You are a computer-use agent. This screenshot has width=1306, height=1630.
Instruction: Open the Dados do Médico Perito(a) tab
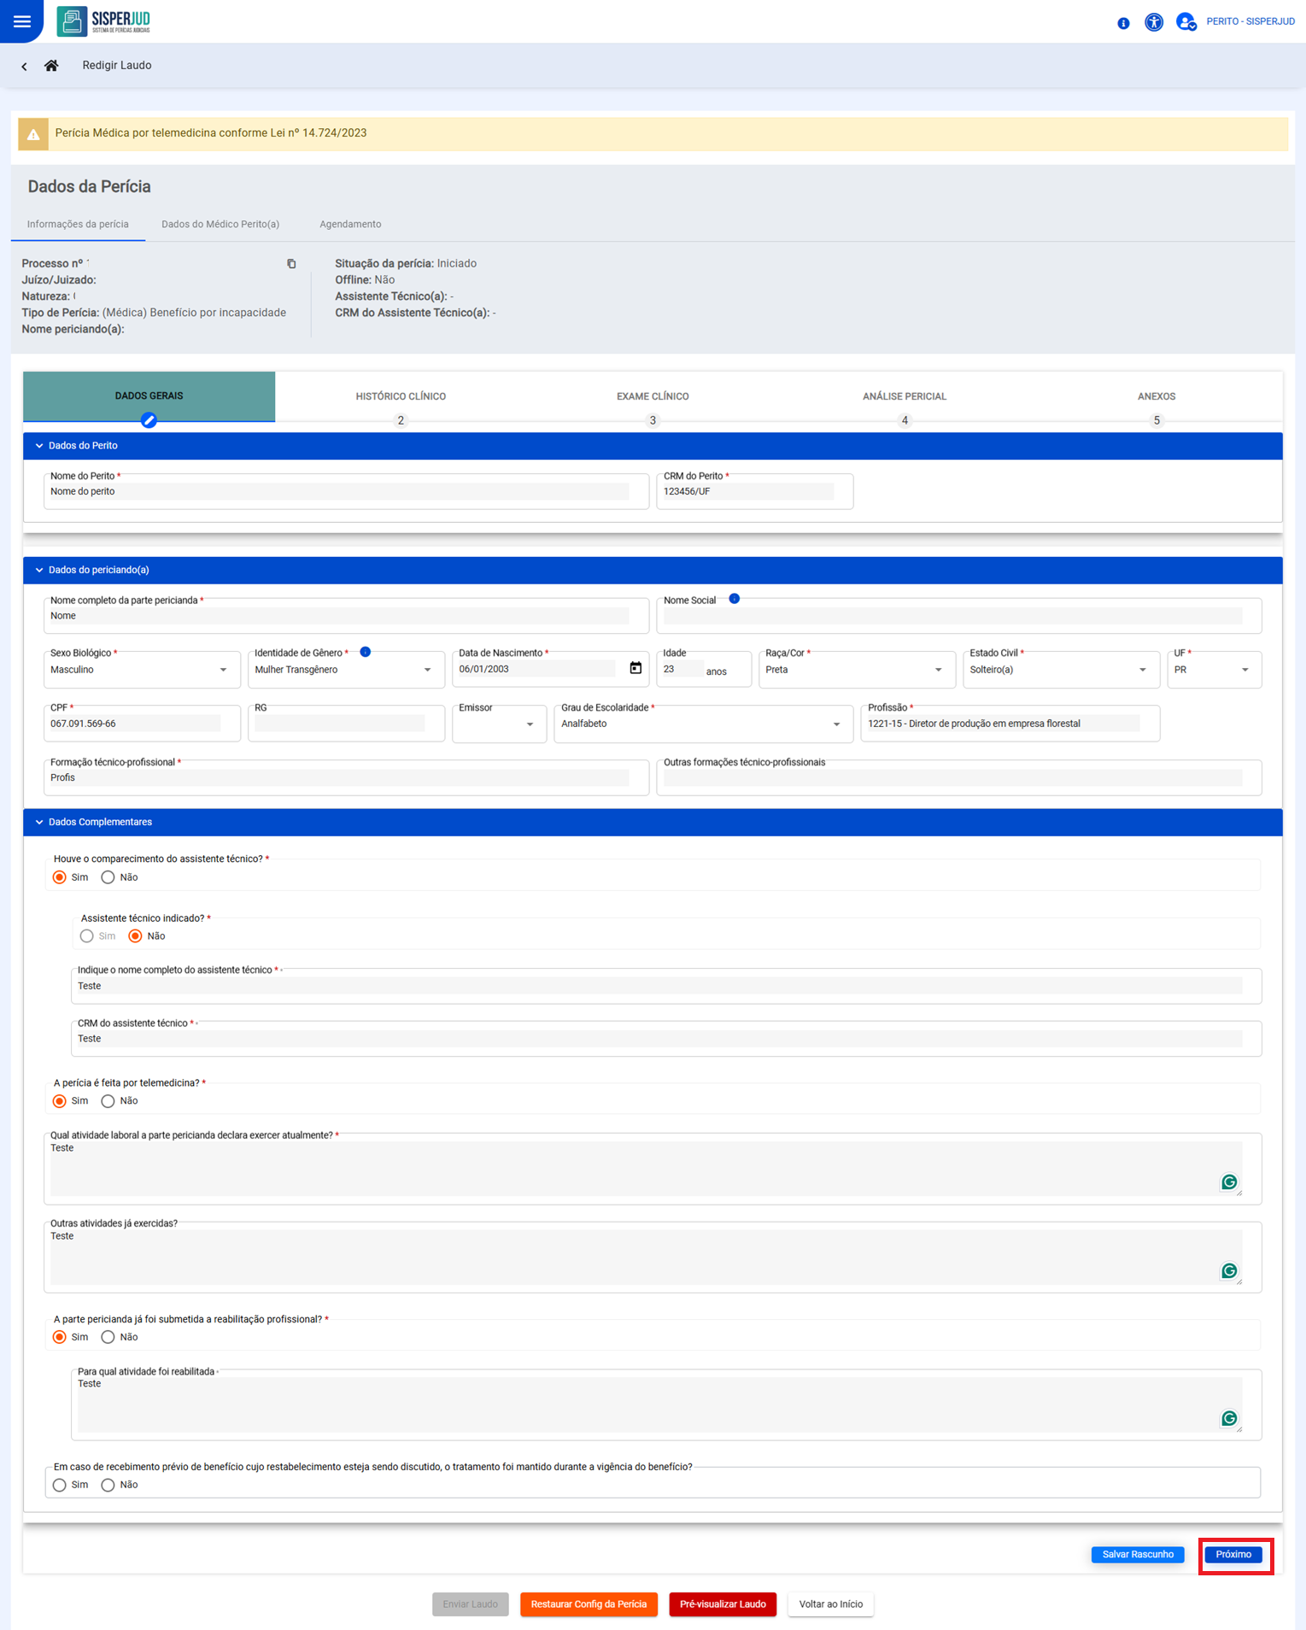point(220,225)
